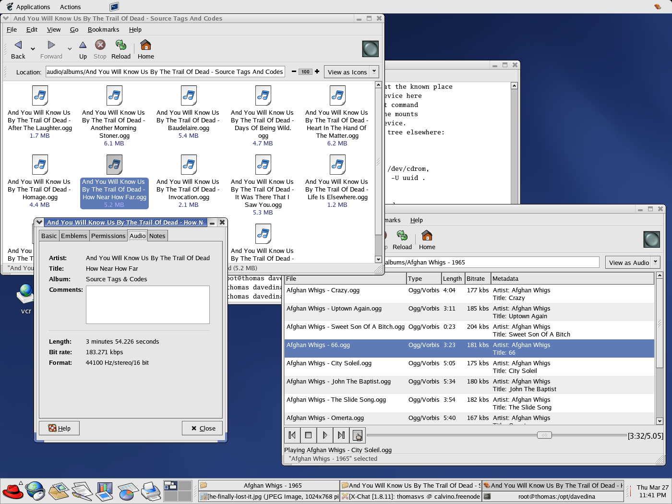
Task: Select Baudelaire.ogg file icon
Action: tap(189, 96)
